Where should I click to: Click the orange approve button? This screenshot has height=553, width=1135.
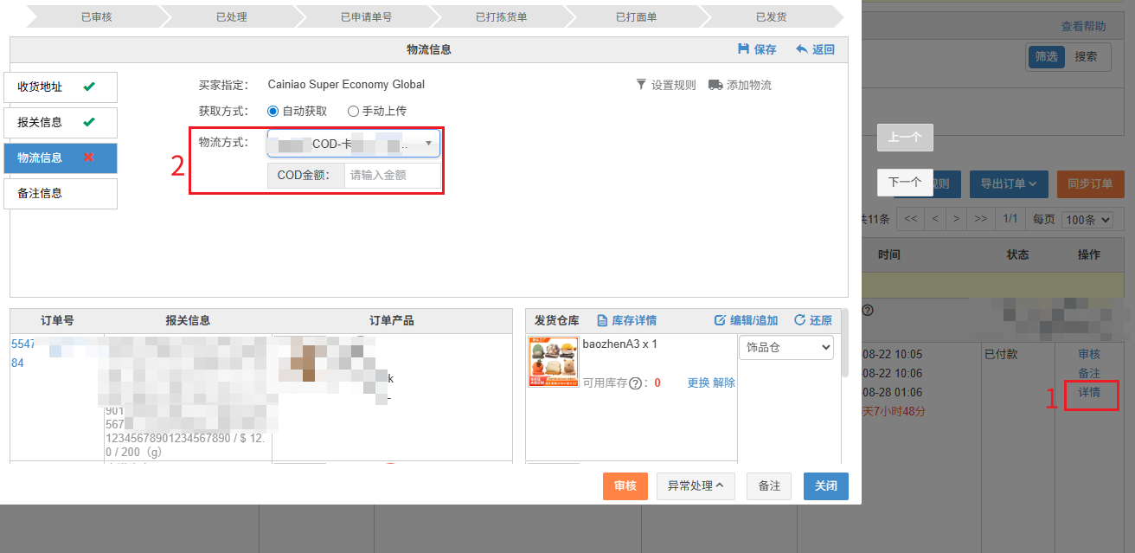pyautogui.click(x=625, y=486)
